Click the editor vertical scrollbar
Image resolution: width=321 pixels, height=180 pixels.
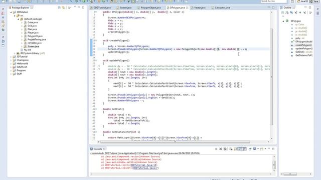272,76
